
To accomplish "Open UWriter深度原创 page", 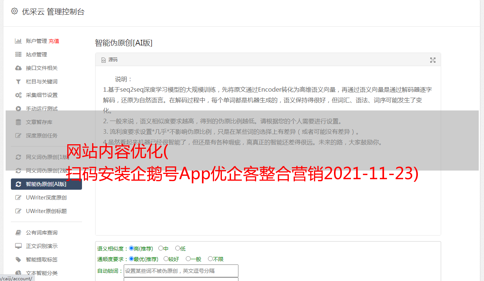I will [x=46, y=198].
